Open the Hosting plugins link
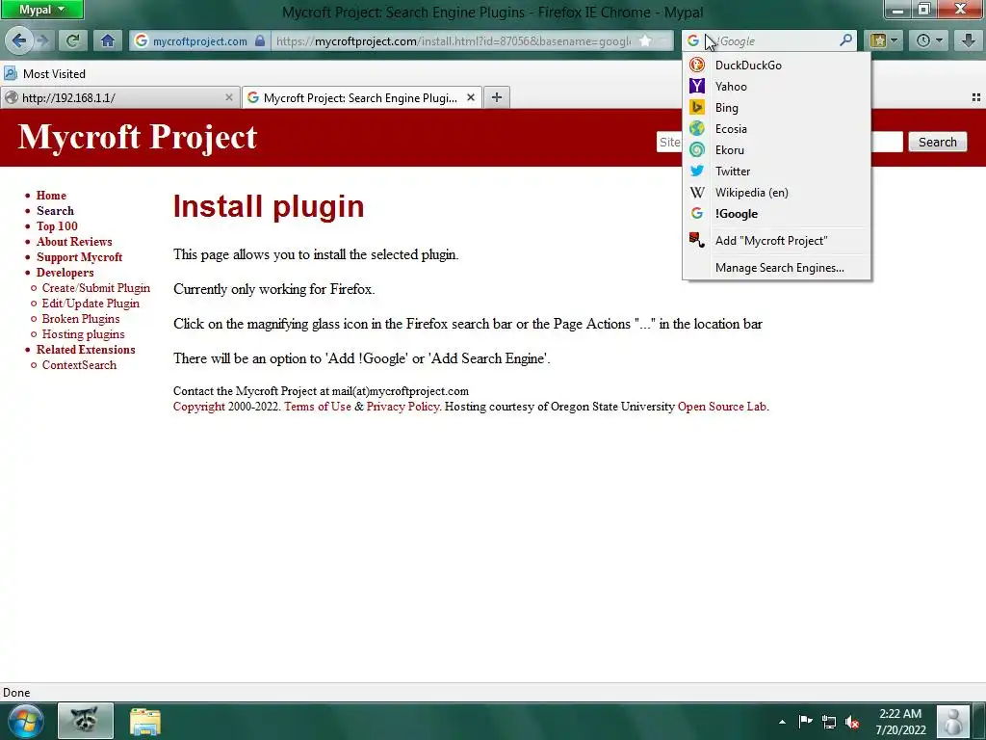 point(83,334)
